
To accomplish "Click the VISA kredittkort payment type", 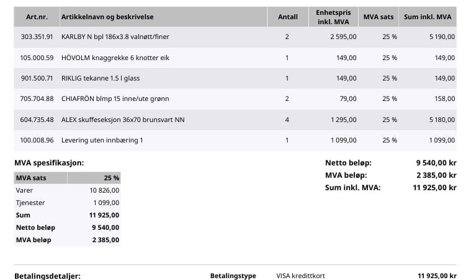I will [x=300, y=276].
